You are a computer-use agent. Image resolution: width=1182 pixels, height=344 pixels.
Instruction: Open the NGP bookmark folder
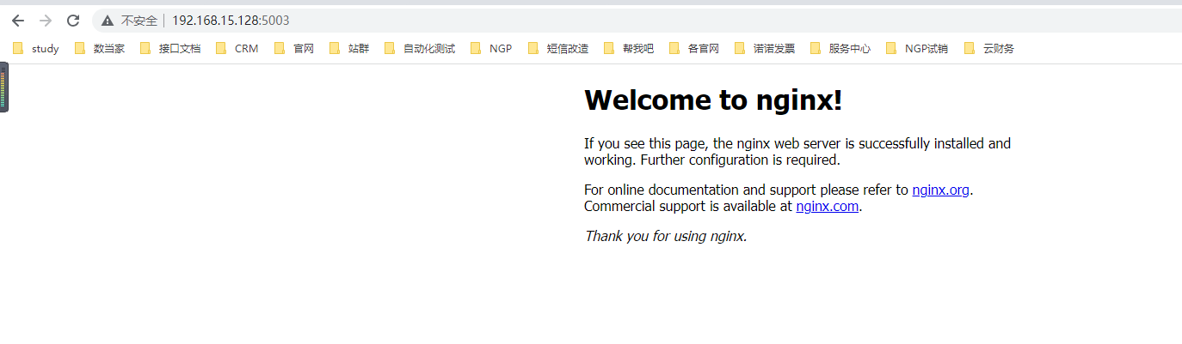point(491,49)
